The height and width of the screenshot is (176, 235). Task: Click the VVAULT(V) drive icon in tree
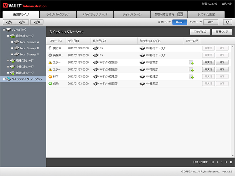point(8,29)
